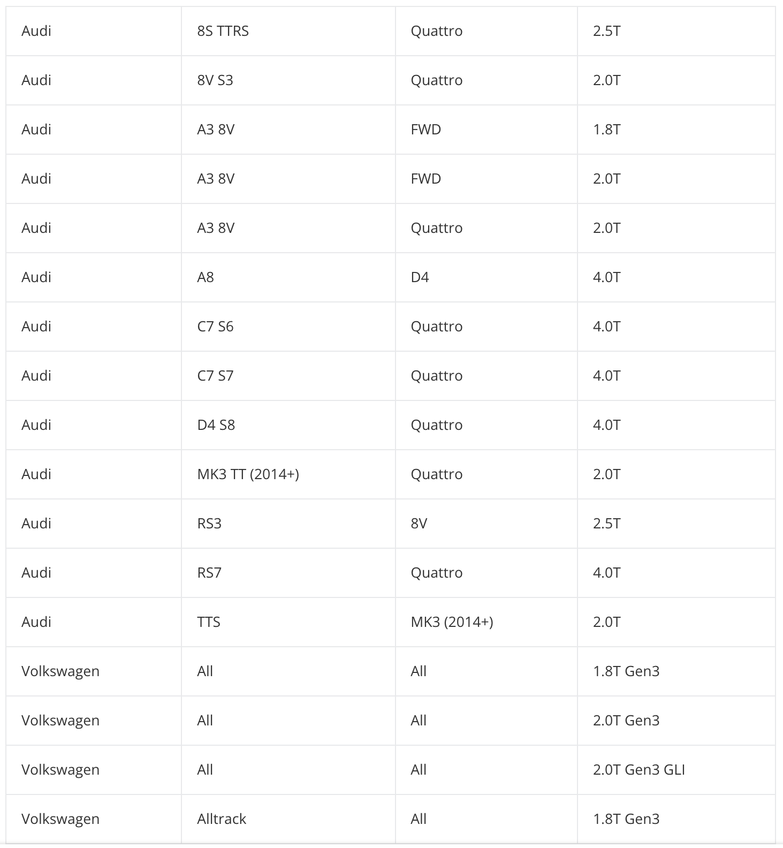Select the "2.0T Gen3 GLI" engine cell
783x848 pixels.
638,770
